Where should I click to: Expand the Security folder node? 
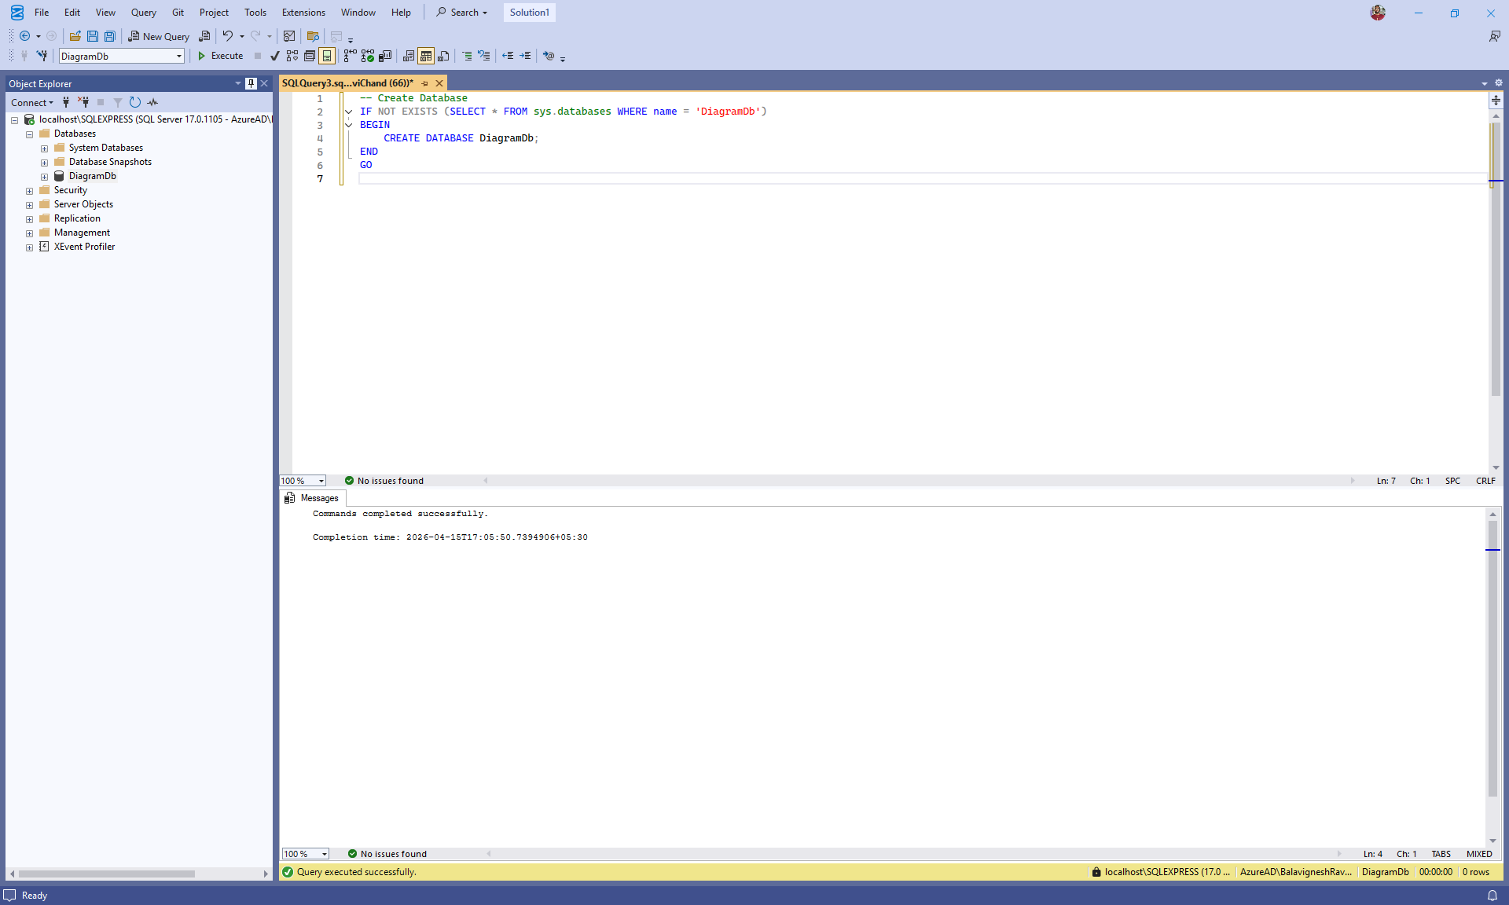pyautogui.click(x=30, y=191)
